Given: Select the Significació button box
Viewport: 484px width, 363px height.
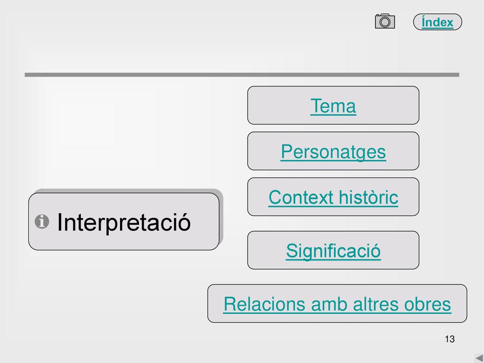Looking at the screenshot, I should click(333, 250).
